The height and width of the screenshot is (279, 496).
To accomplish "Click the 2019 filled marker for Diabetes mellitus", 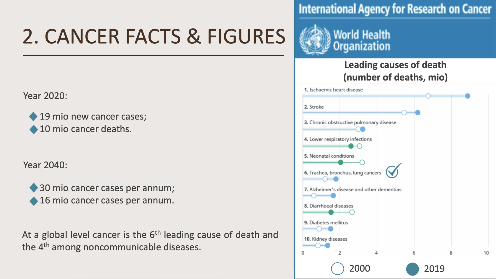I will tap(331, 229).
